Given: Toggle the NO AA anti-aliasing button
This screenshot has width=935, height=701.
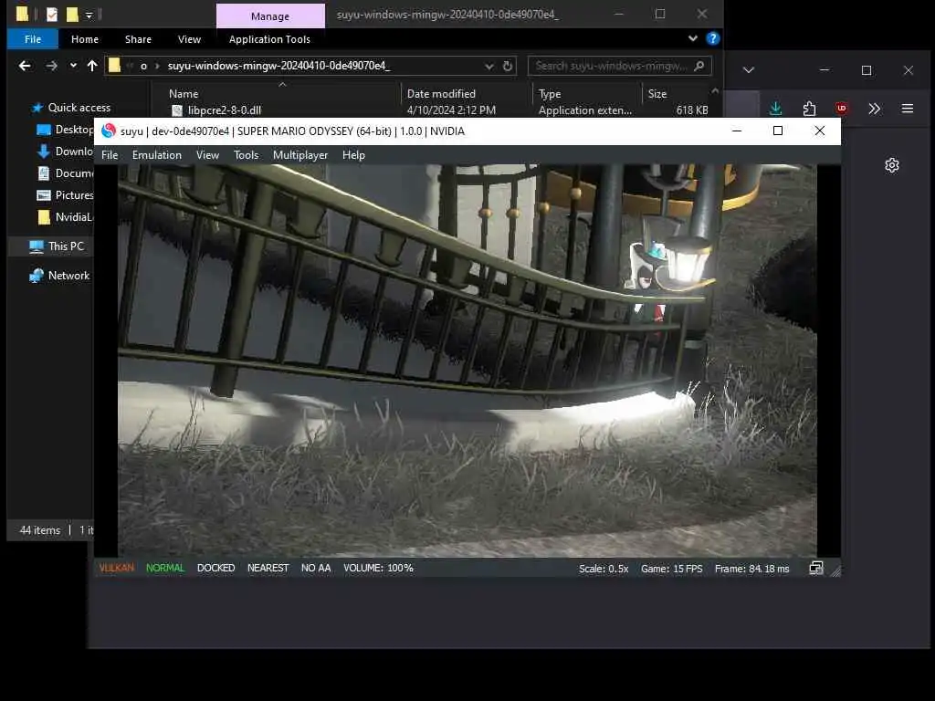Looking at the screenshot, I should pyautogui.click(x=316, y=568).
